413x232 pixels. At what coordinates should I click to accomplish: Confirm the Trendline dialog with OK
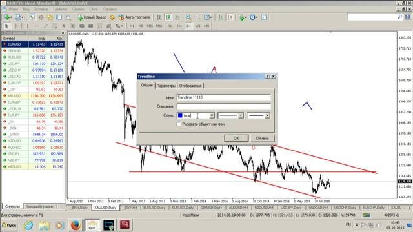pyautogui.click(x=236, y=138)
